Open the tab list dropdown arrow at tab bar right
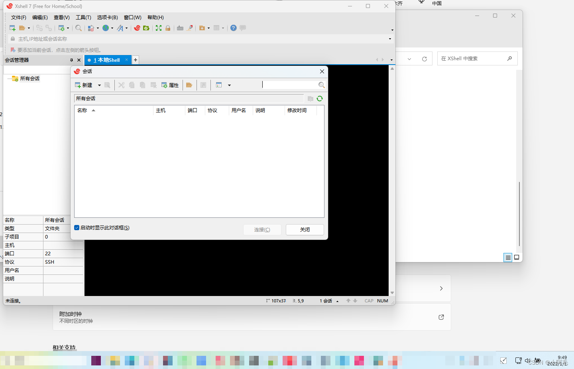This screenshot has height=369, width=574. click(x=391, y=60)
